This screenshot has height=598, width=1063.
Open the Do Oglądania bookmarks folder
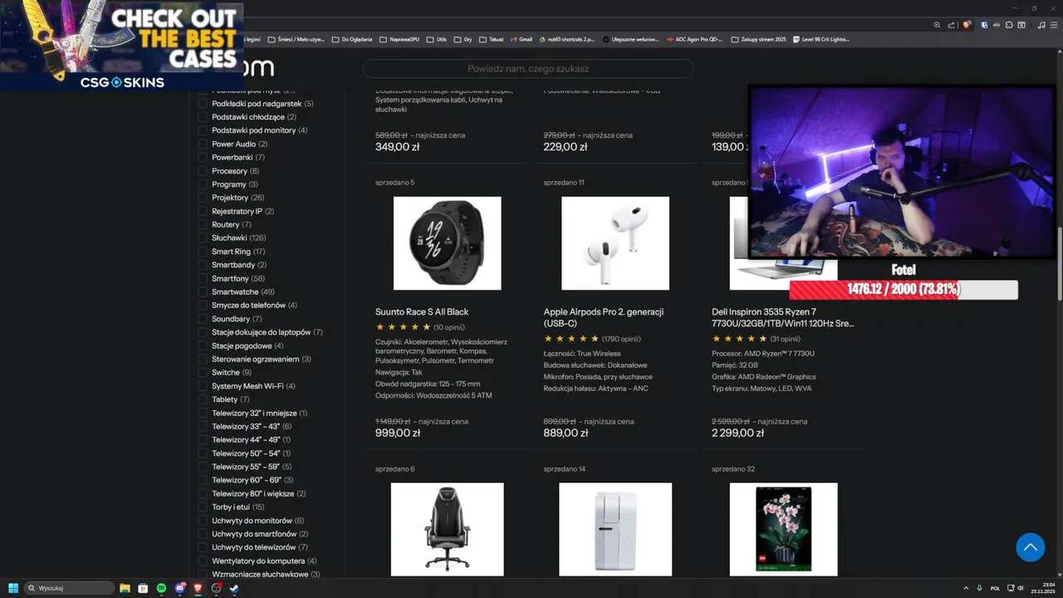pos(351,39)
